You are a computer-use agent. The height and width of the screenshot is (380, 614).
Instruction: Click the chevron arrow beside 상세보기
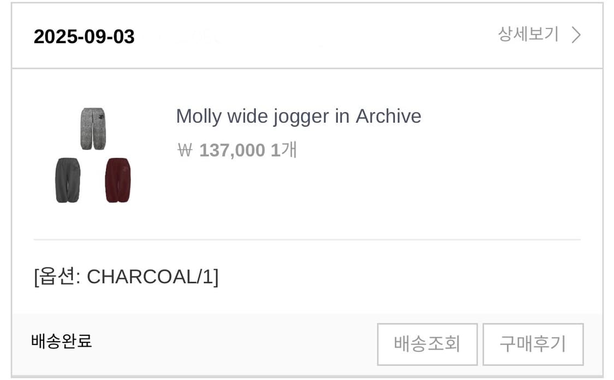pos(576,35)
